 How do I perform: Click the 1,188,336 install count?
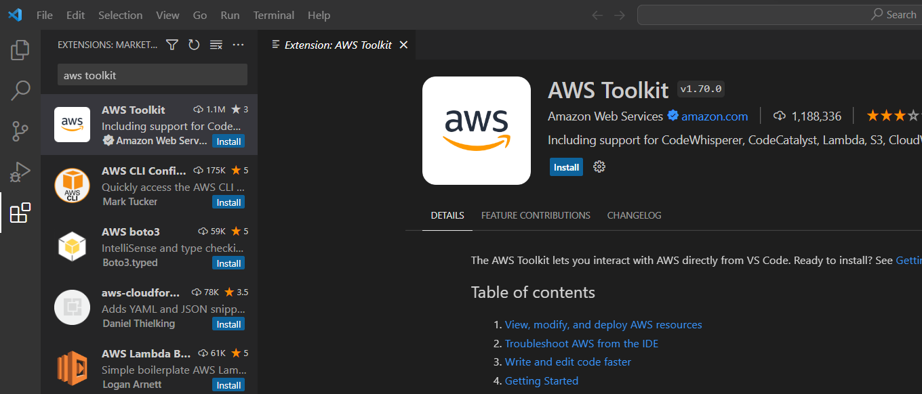pyautogui.click(x=816, y=116)
